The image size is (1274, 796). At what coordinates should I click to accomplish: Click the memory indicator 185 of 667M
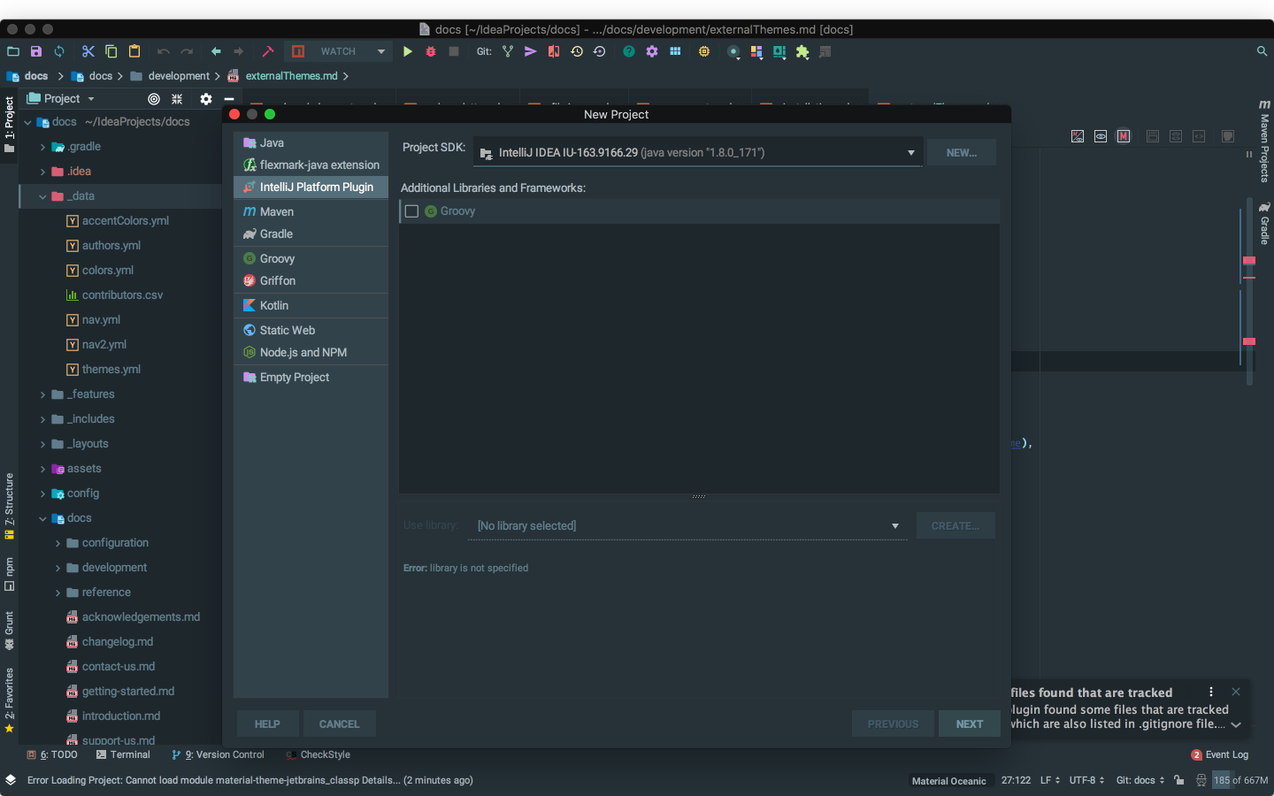click(1240, 780)
